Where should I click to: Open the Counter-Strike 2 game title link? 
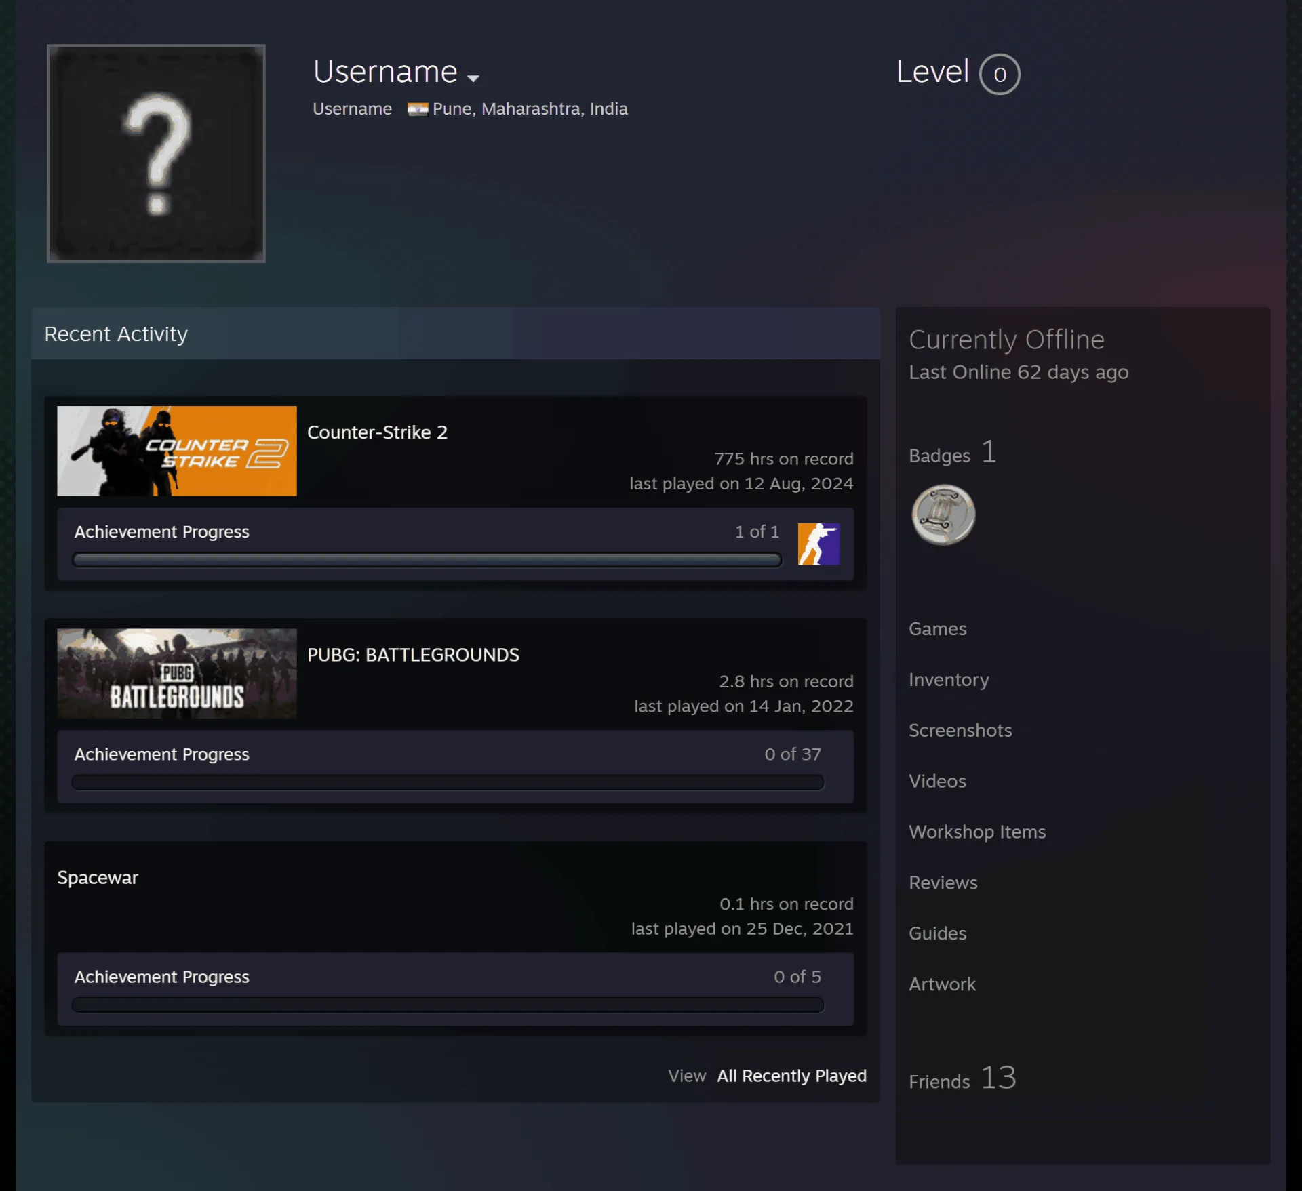[x=377, y=432]
